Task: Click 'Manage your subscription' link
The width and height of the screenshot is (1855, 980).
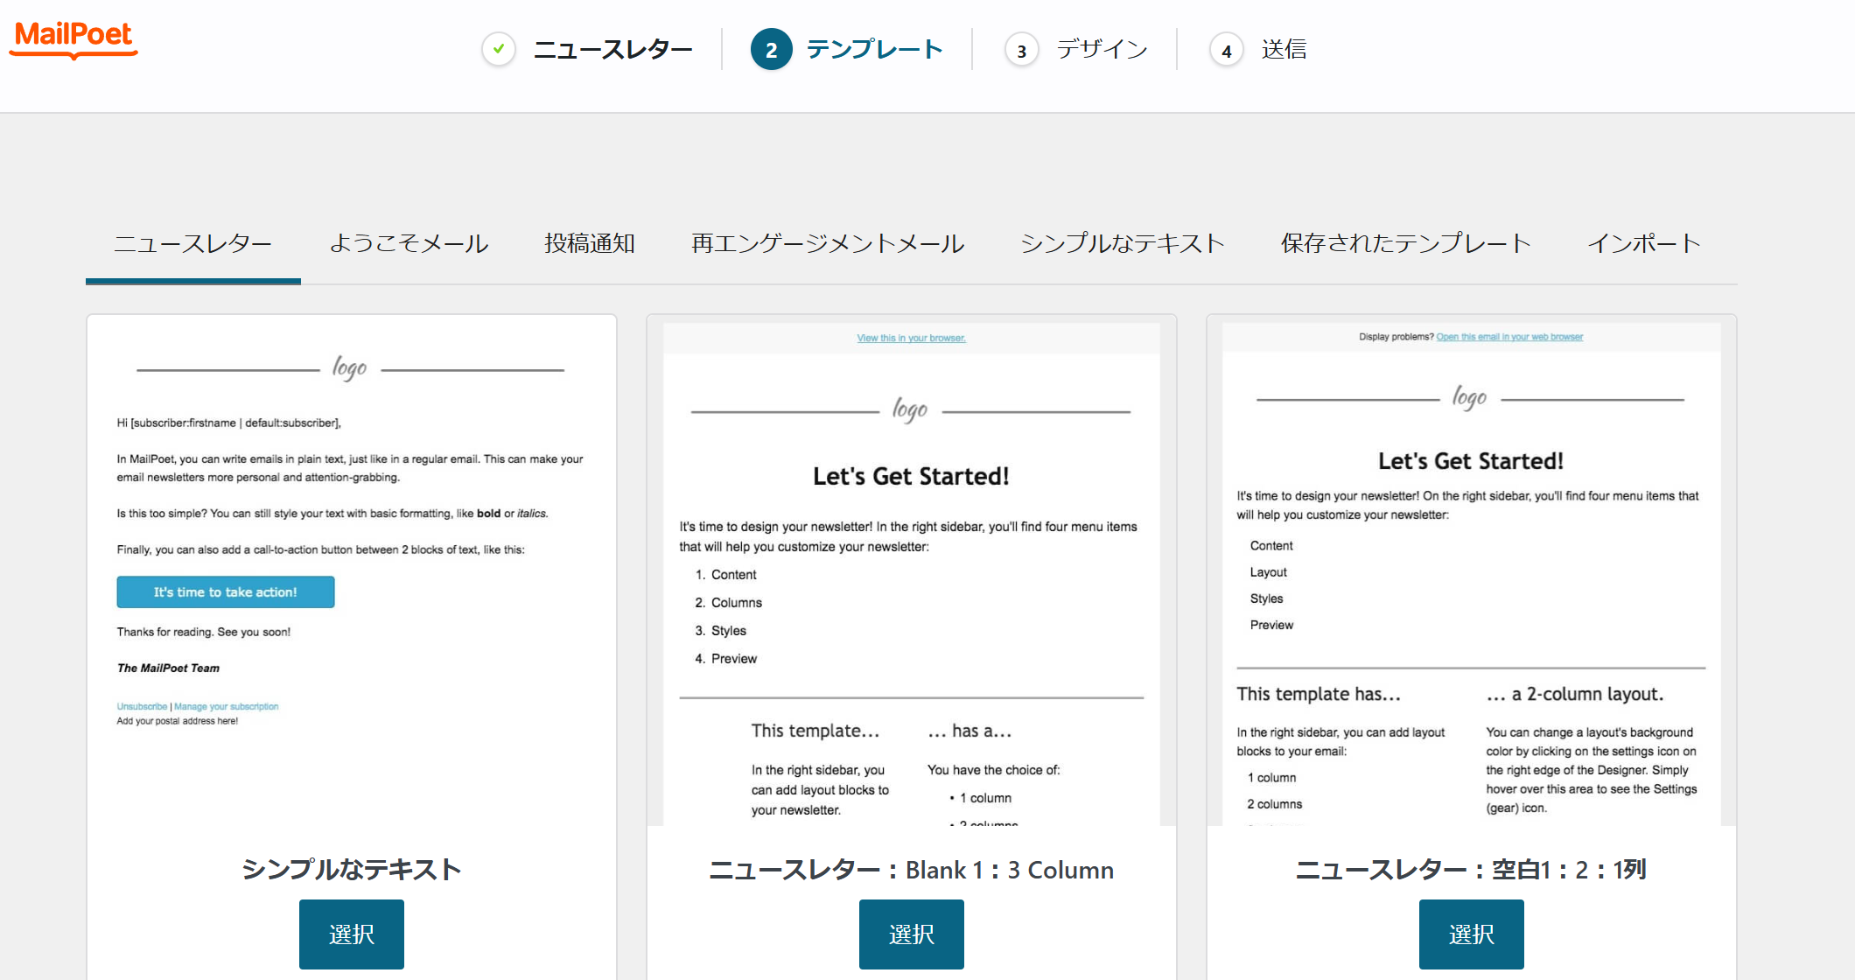Action: click(x=227, y=706)
